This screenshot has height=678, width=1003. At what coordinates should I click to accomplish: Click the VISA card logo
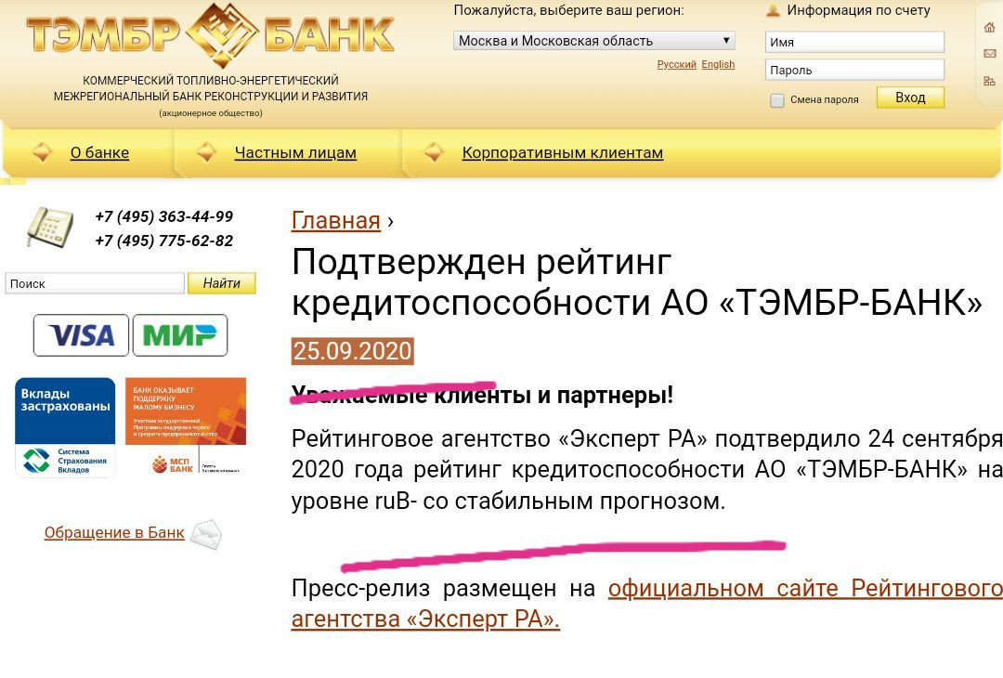coord(81,335)
